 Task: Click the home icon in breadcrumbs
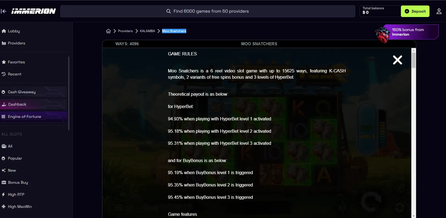point(108,31)
